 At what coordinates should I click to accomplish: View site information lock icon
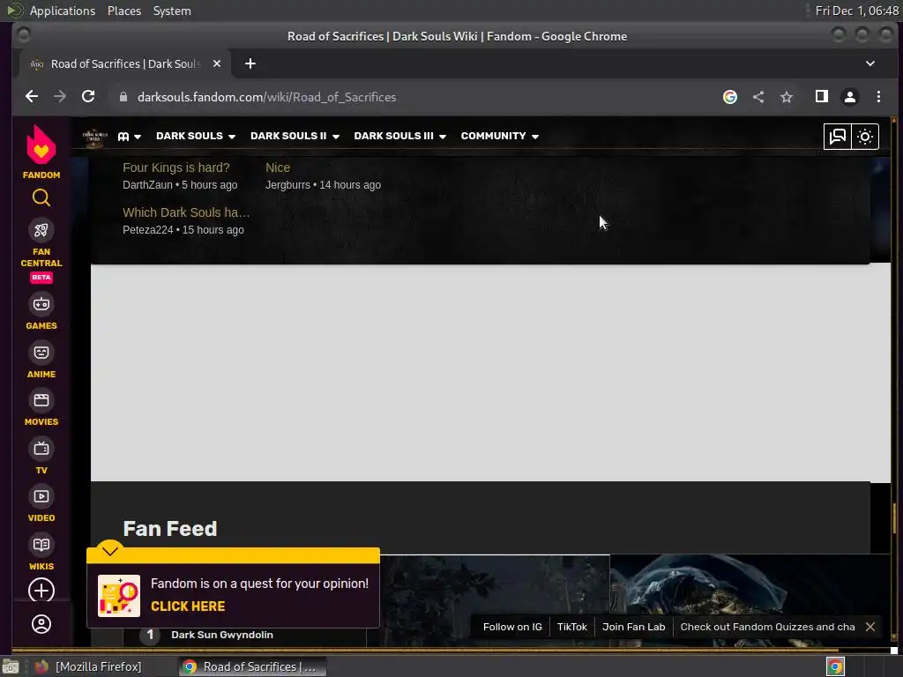[123, 97]
